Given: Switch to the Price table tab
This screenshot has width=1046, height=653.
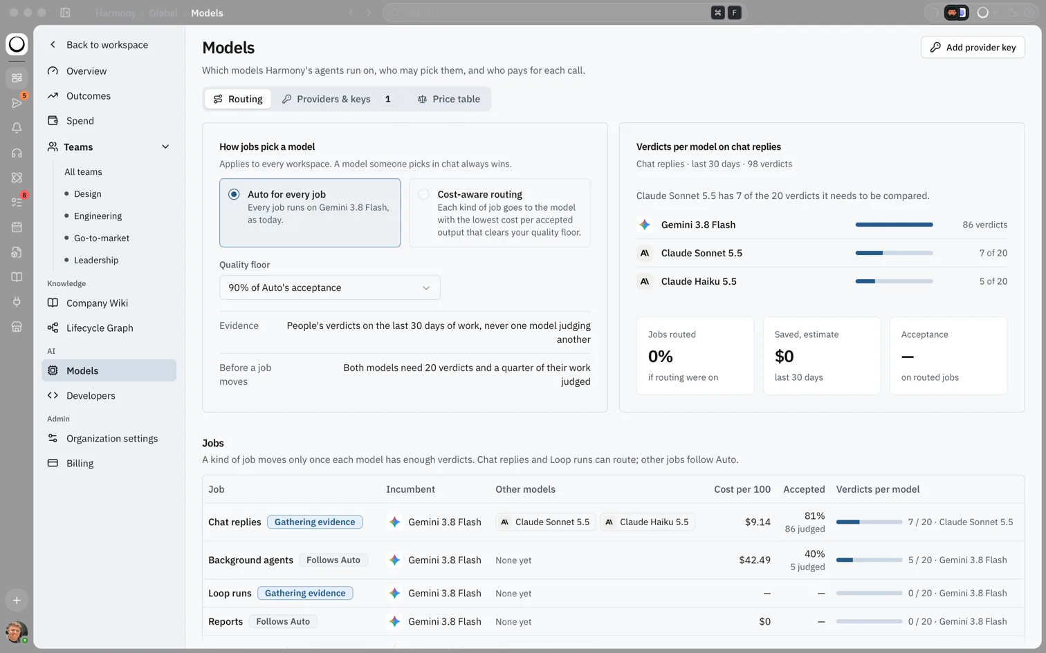Looking at the screenshot, I should [449, 99].
